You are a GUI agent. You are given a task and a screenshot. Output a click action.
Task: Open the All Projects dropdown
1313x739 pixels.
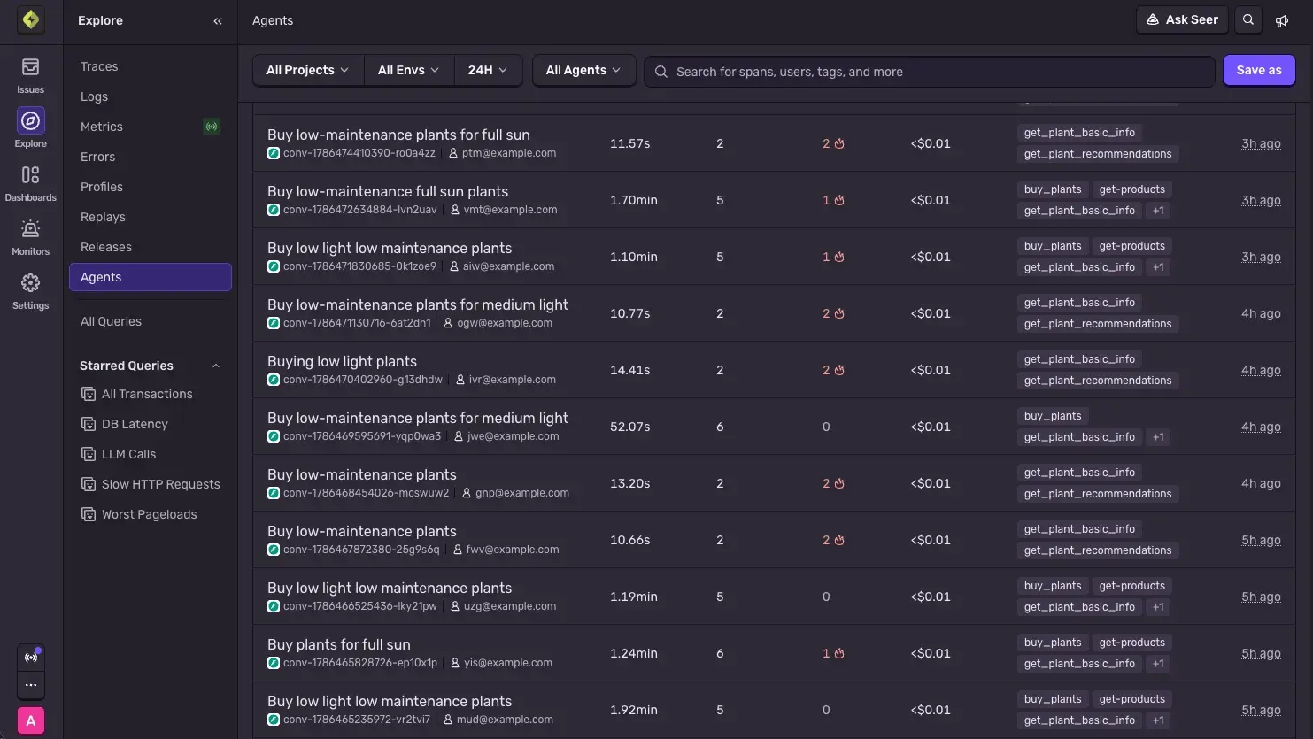307,70
